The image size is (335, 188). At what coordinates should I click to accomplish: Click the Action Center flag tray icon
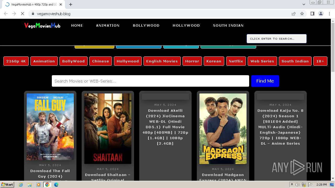tap(310, 185)
